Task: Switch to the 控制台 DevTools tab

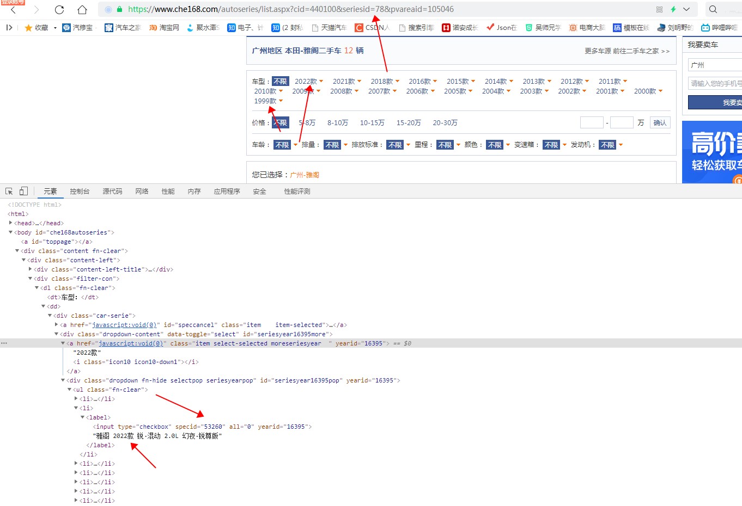Action: tap(80, 191)
